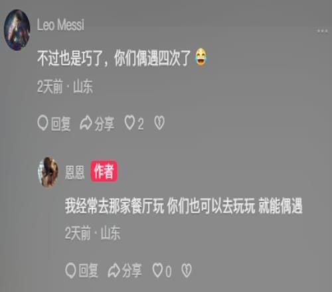The image size is (332, 292).
Task: Like Leo Messi's comment with heart icon
Action: [129, 123]
